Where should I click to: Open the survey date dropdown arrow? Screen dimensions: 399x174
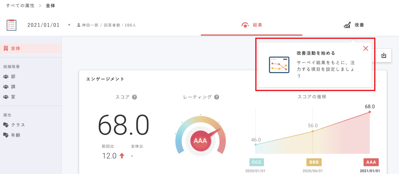[x=69, y=25]
